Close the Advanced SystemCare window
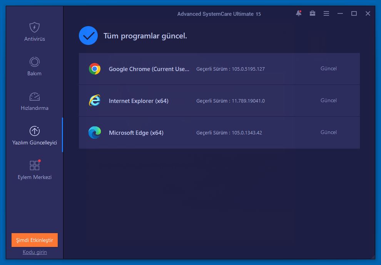The width and height of the screenshot is (381, 265). 368,13
